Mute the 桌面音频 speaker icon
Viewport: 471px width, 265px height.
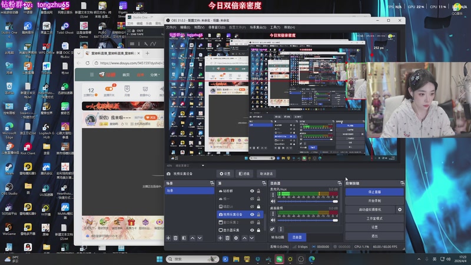(x=273, y=220)
